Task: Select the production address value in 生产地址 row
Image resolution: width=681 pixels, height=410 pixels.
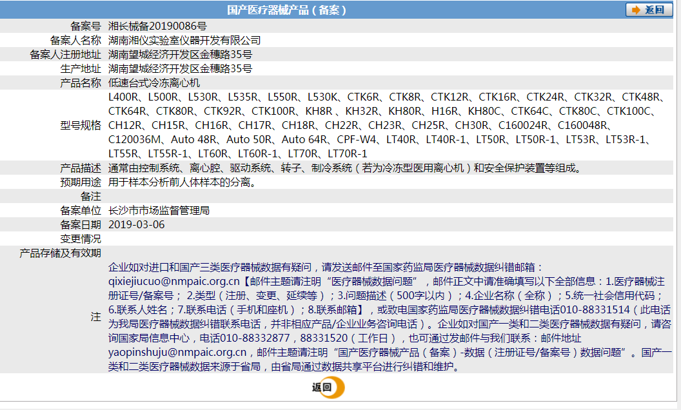Action: (x=180, y=68)
